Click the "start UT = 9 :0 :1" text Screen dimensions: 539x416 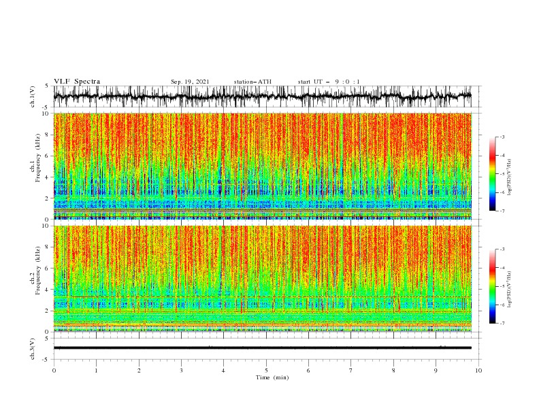(x=329, y=82)
